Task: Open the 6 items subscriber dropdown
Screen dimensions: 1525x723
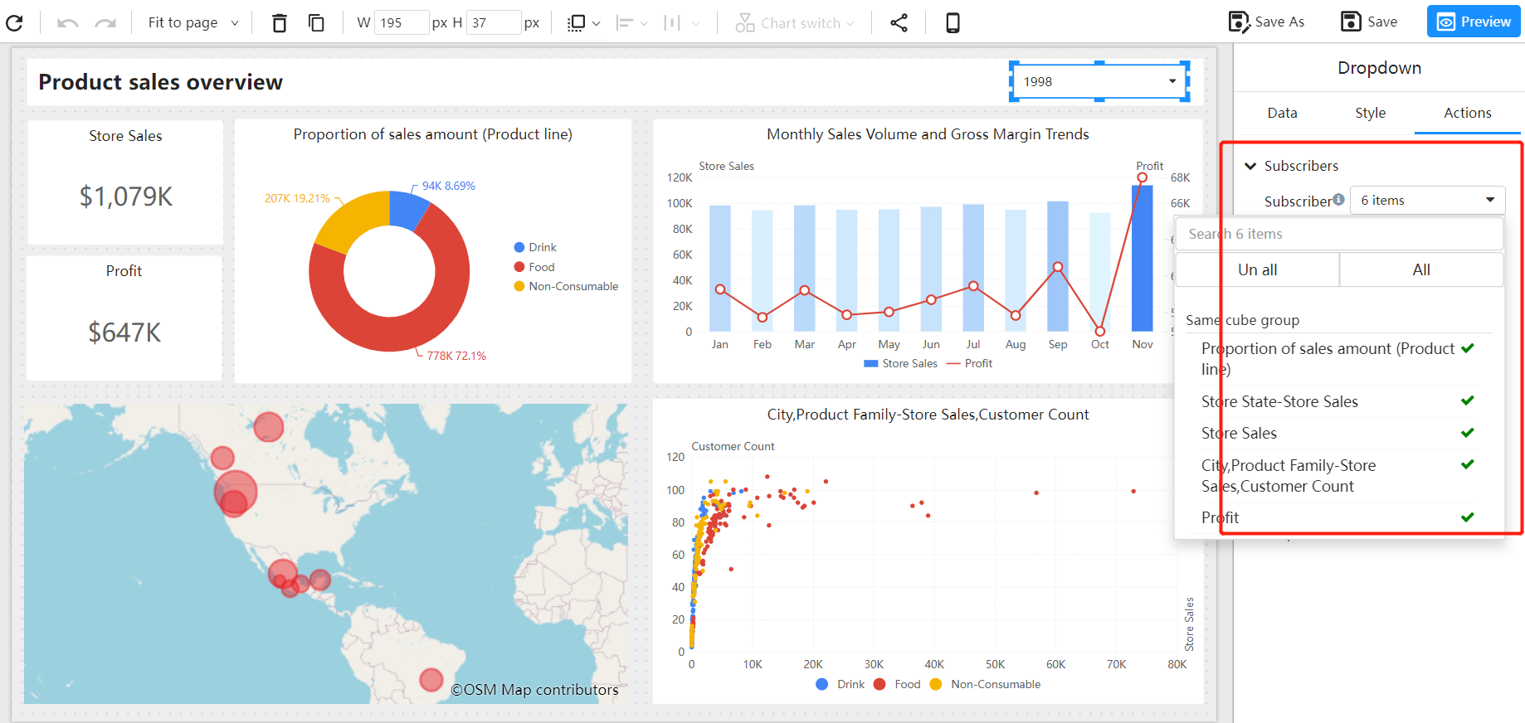Action: tap(1427, 200)
